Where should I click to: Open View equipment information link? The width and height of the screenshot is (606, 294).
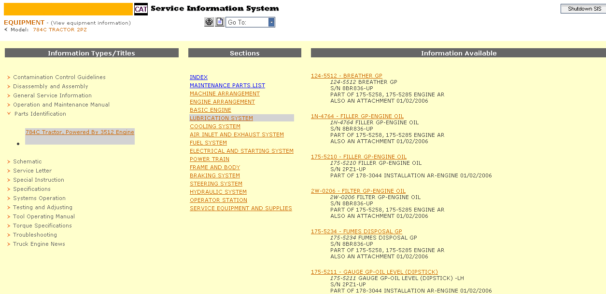[x=91, y=23]
